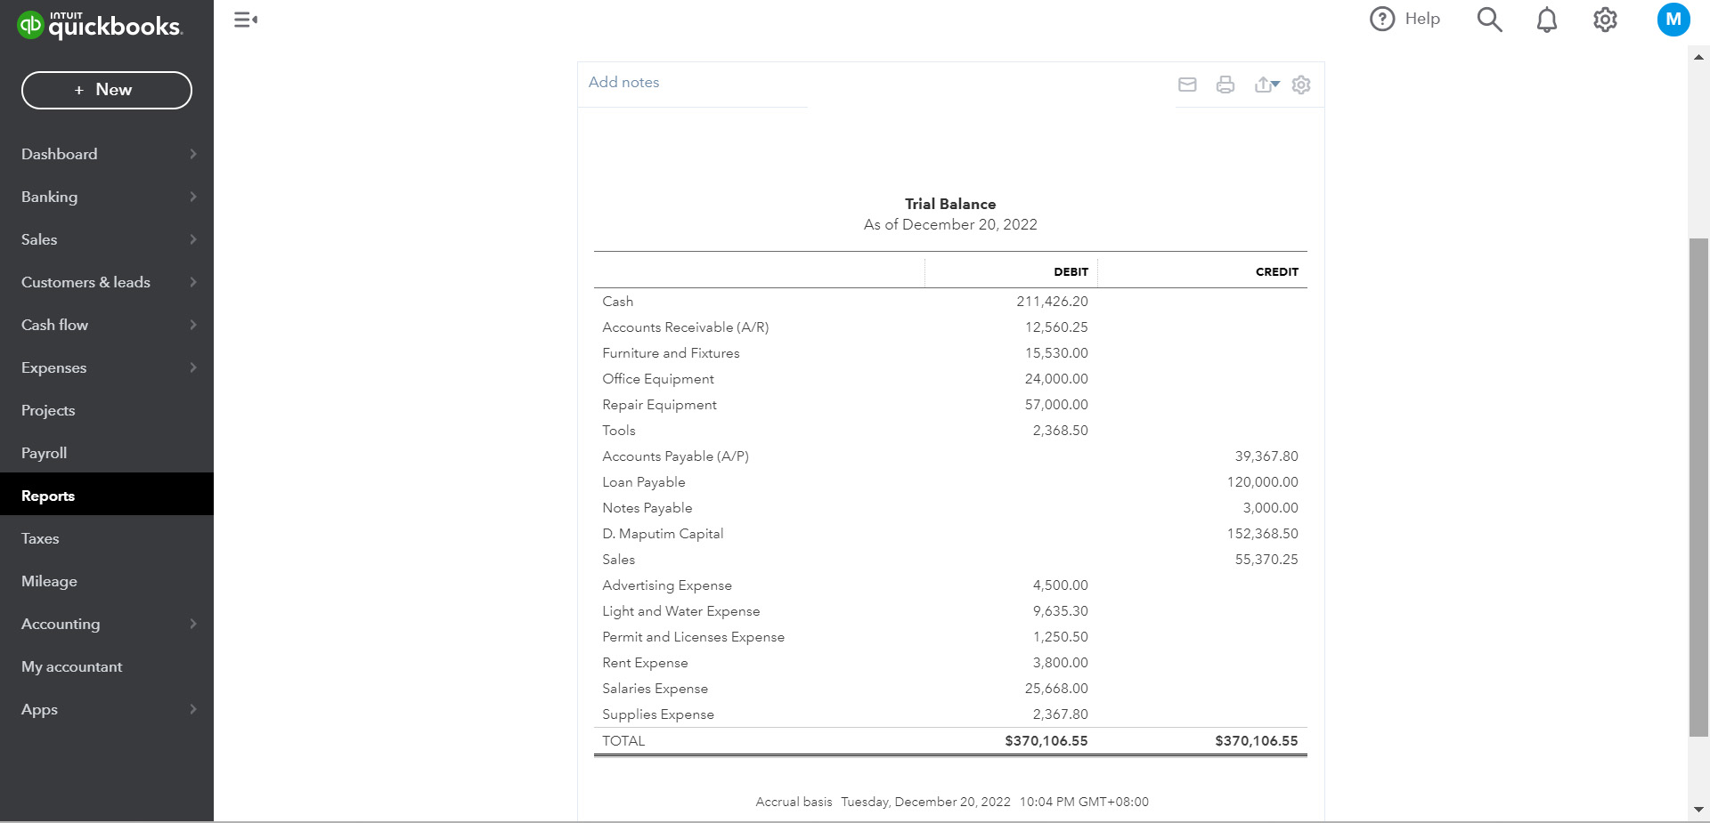
Task: Expand the Accounting submenu arrow
Action: tap(193, 624)
